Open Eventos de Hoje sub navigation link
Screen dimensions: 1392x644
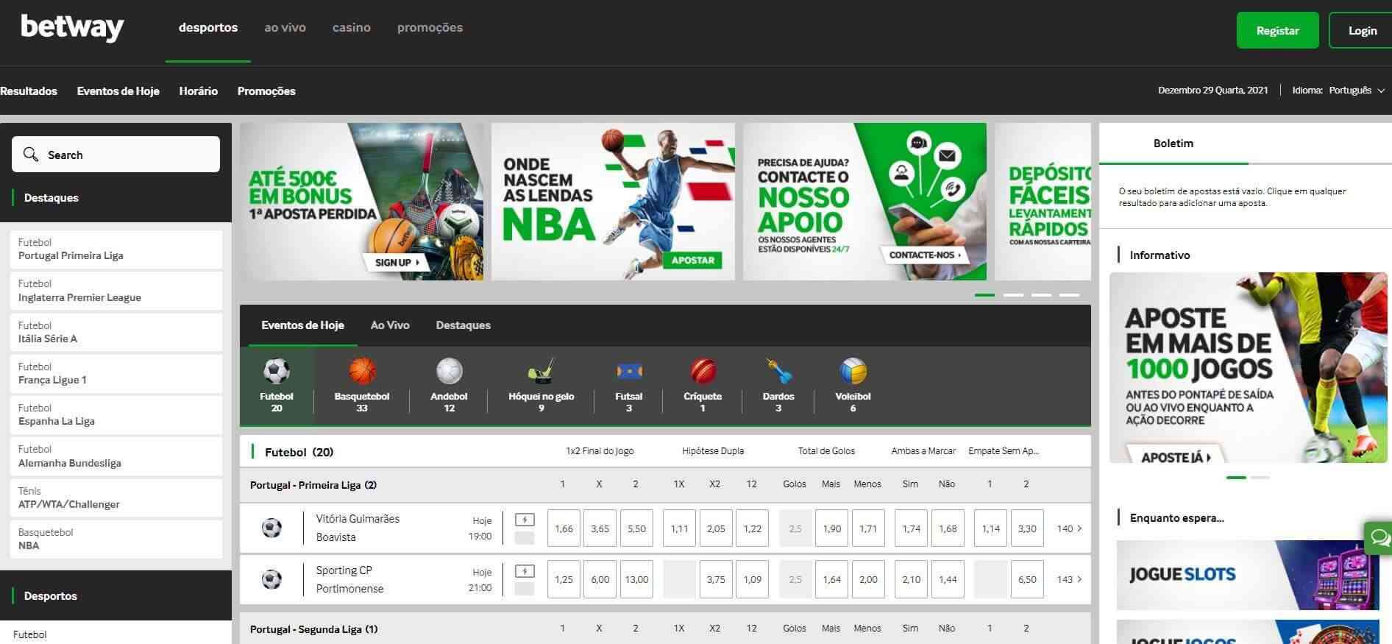[x=118, y=91]
